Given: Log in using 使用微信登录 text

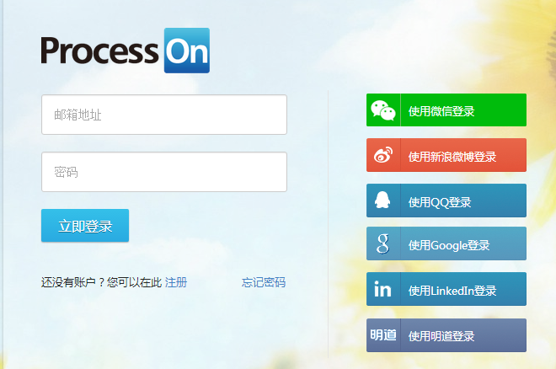Looking at the screenshot, I should pos(441,111).
